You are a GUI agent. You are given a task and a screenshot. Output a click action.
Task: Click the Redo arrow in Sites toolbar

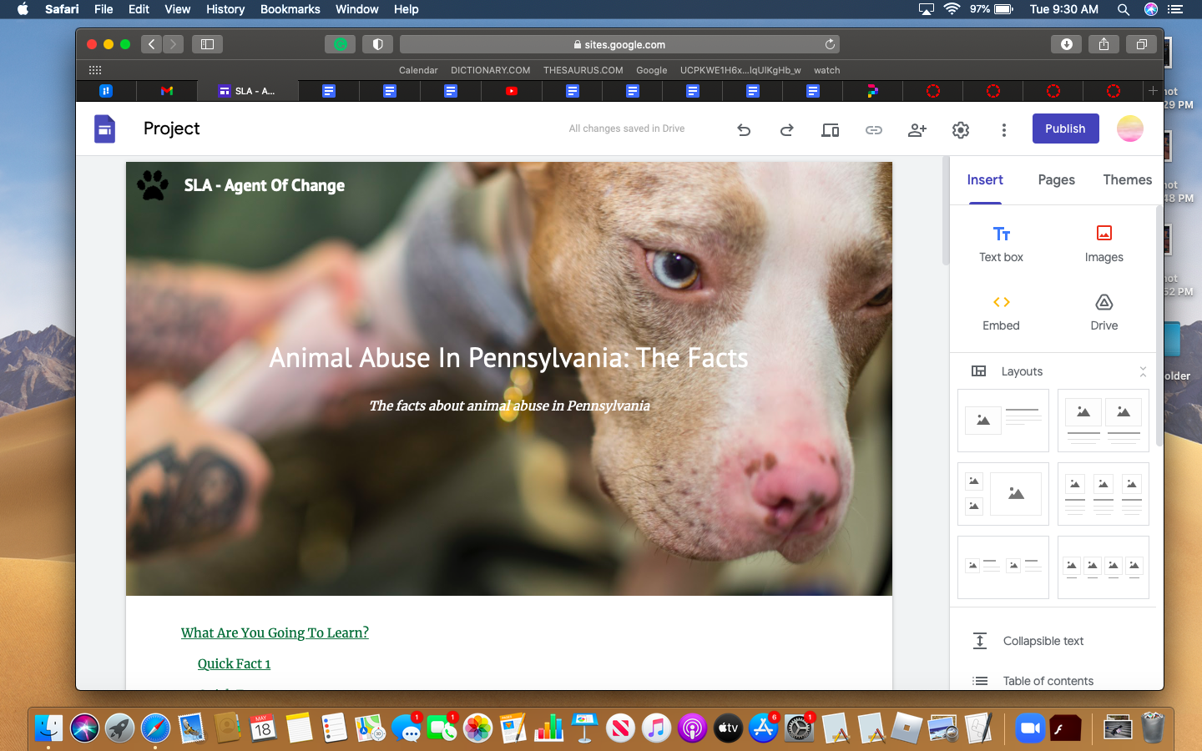click(786, 129)
